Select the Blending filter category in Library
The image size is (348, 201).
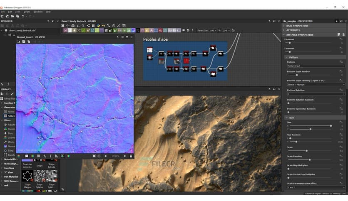10,129
